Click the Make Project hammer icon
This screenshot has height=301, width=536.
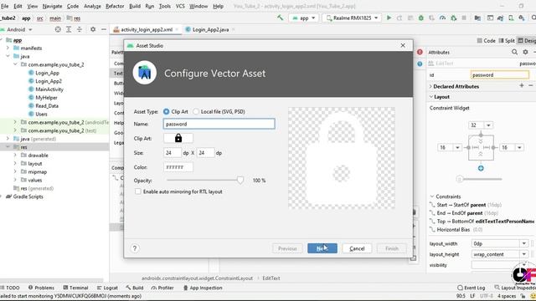click(281, 18)
